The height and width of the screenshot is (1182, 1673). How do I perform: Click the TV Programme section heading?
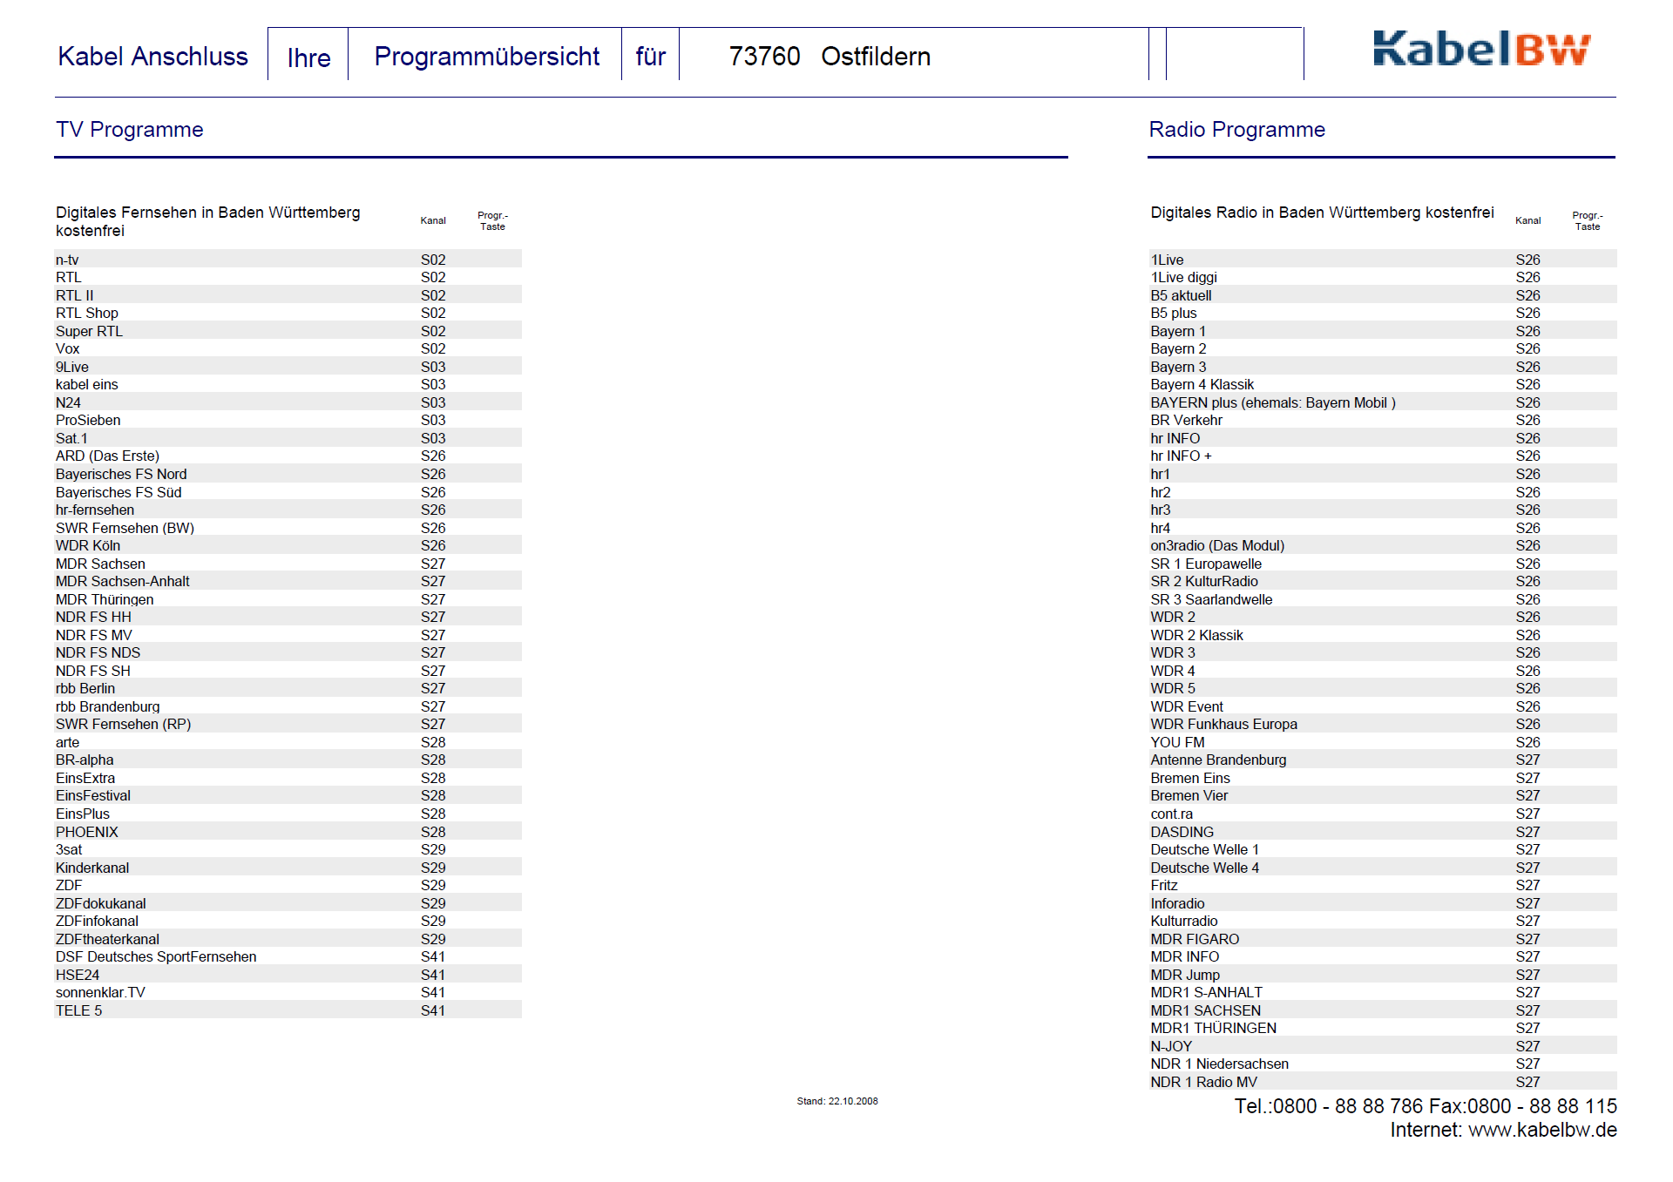click(x=129, y=130)
